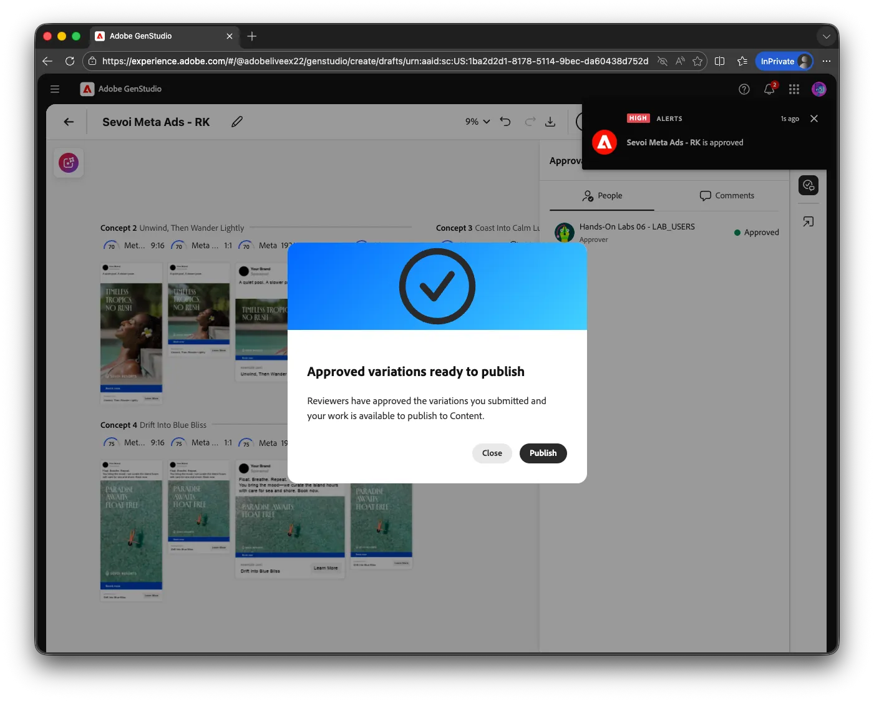Click the generate variations icon on canvas

[x=69, y=163]
